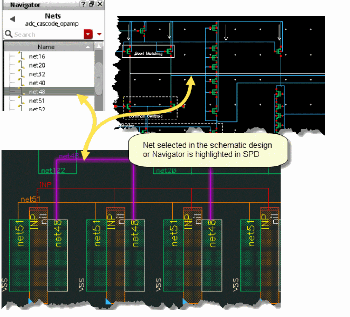Select highlighted net48 row in Navigator
350x317 pixels.
tap(49, 92)
